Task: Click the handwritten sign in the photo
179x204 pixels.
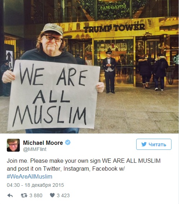Action: click(x=54, y=95)
